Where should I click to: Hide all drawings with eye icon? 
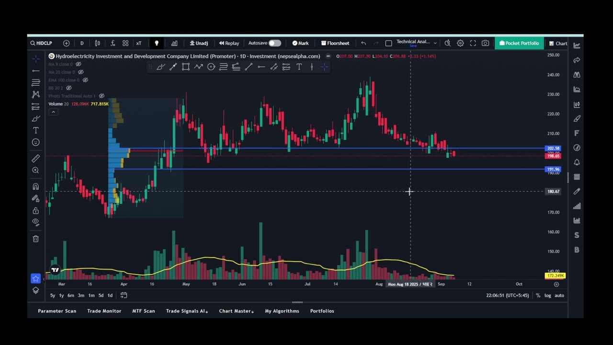click(x=36, y=222)
